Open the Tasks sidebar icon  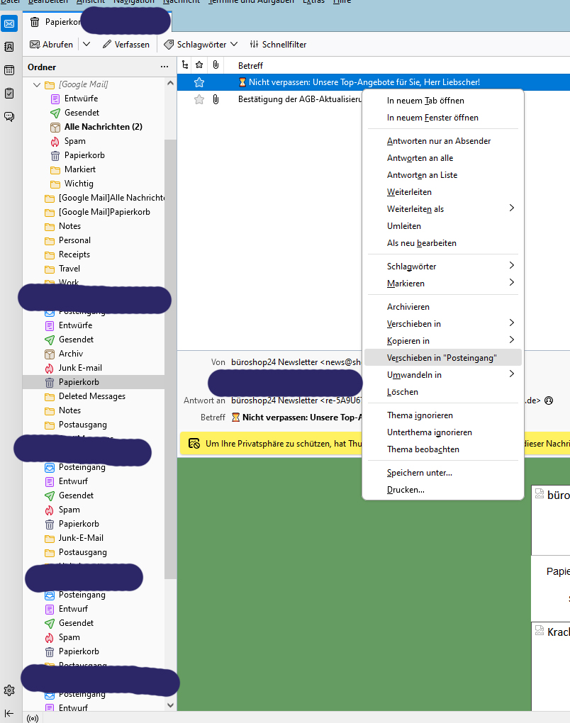pyautogui.click(x=9, y=94)
